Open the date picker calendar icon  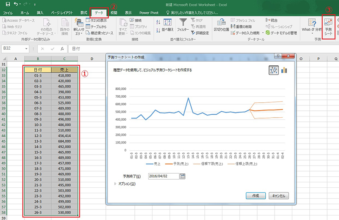point(183,176)
